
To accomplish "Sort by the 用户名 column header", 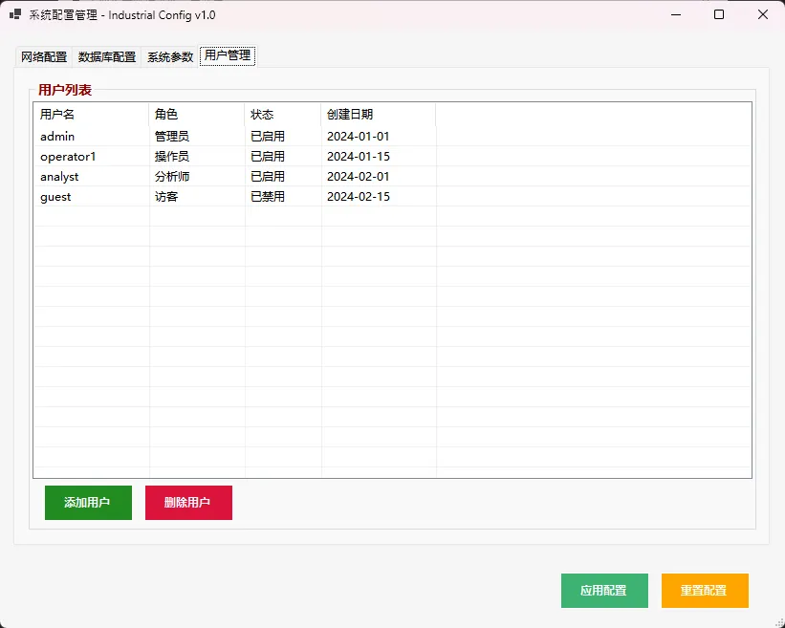I will (x=91, y=115).
